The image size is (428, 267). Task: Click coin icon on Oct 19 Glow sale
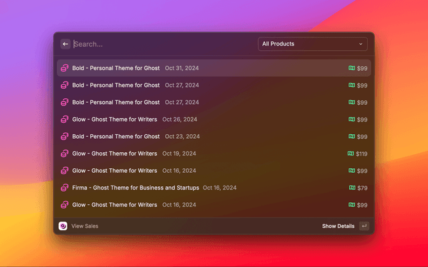(x=65, y=154)
